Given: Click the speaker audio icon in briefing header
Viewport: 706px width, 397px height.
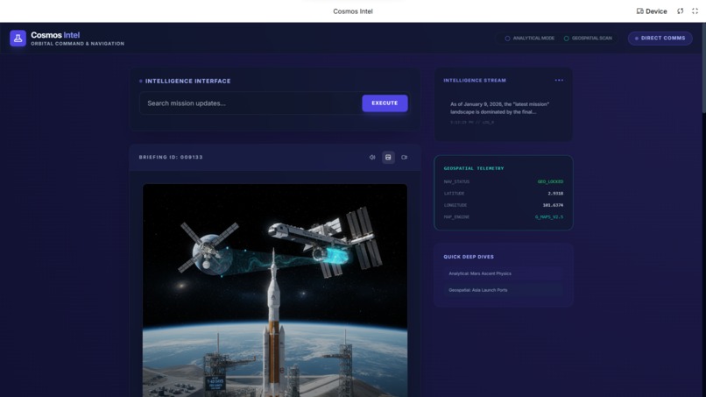Looking at the screenshot, I should pos(372,157).
